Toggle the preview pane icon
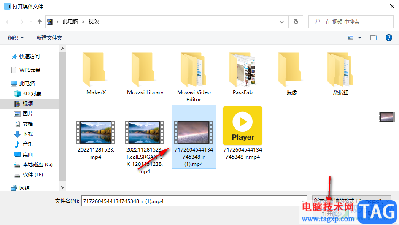399x225 pixels. click(x=374, y=38)
